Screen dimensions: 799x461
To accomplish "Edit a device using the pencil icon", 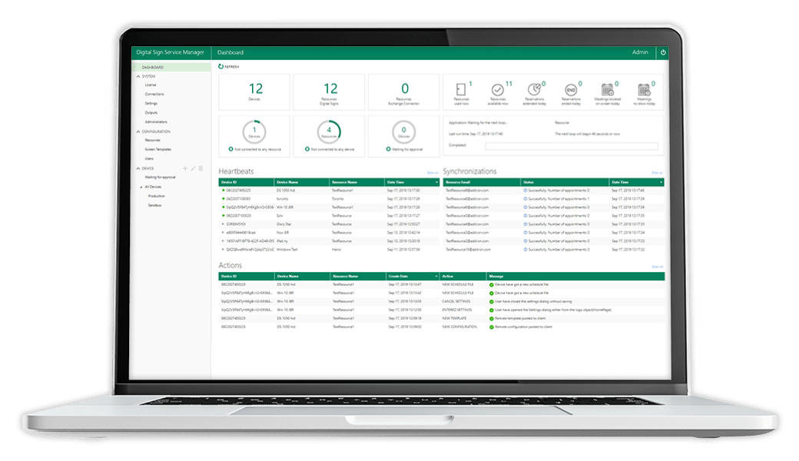I will point(192,167).
